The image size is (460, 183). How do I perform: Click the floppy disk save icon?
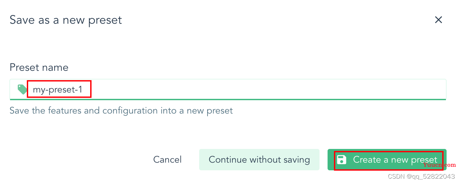point(341,160)
